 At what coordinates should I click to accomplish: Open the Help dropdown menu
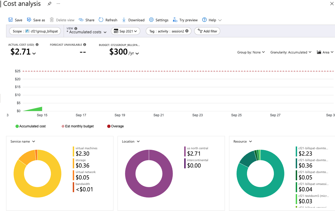[212, 20]
